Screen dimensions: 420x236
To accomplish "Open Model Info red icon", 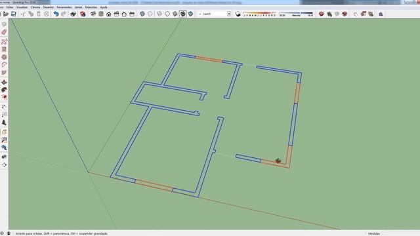I will pos(83,14).
